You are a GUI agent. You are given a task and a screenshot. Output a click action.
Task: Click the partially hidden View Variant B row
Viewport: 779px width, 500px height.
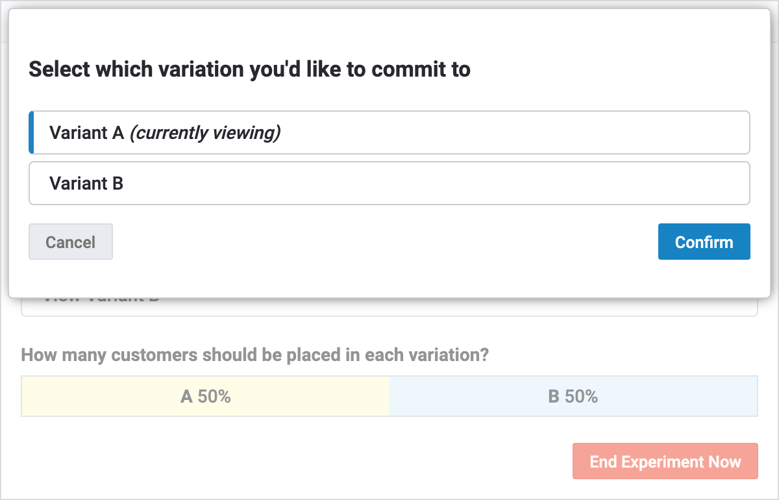389,306
